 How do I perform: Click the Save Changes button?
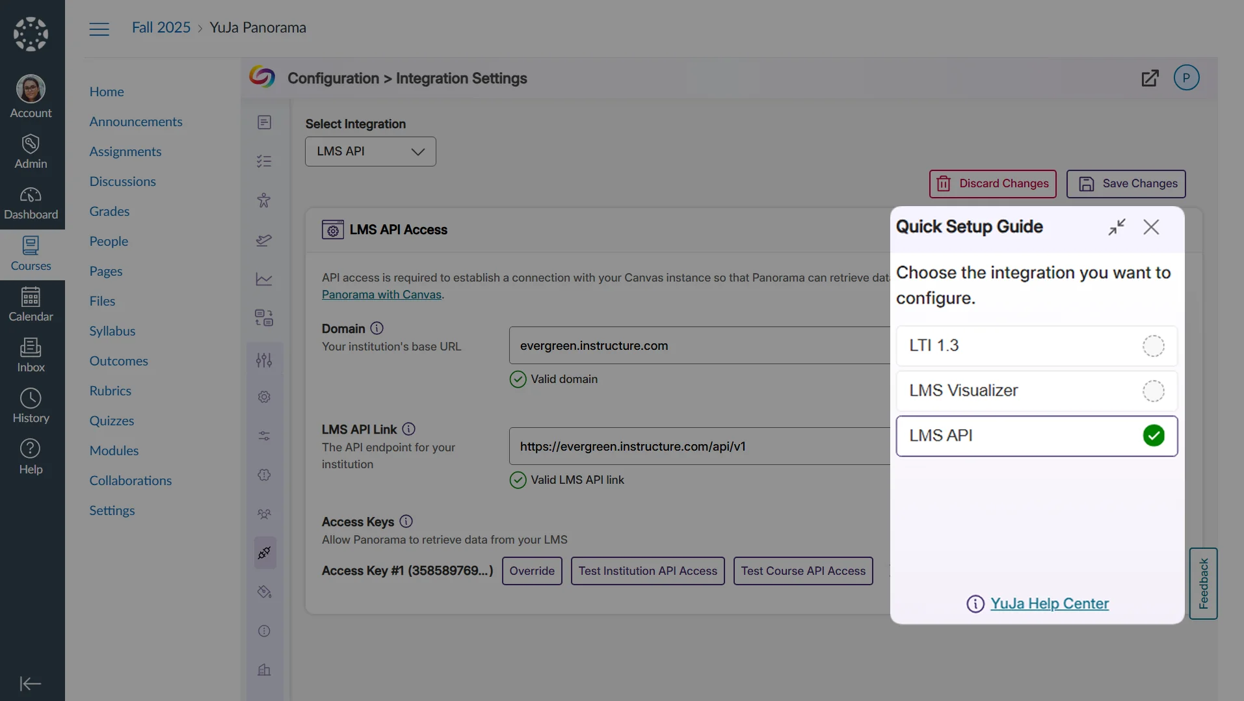(1126, 184)
